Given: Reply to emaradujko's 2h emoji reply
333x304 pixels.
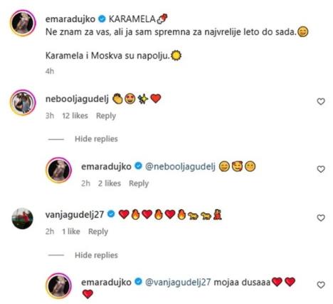Looking at the screenshot, I should tap(139, 183).
